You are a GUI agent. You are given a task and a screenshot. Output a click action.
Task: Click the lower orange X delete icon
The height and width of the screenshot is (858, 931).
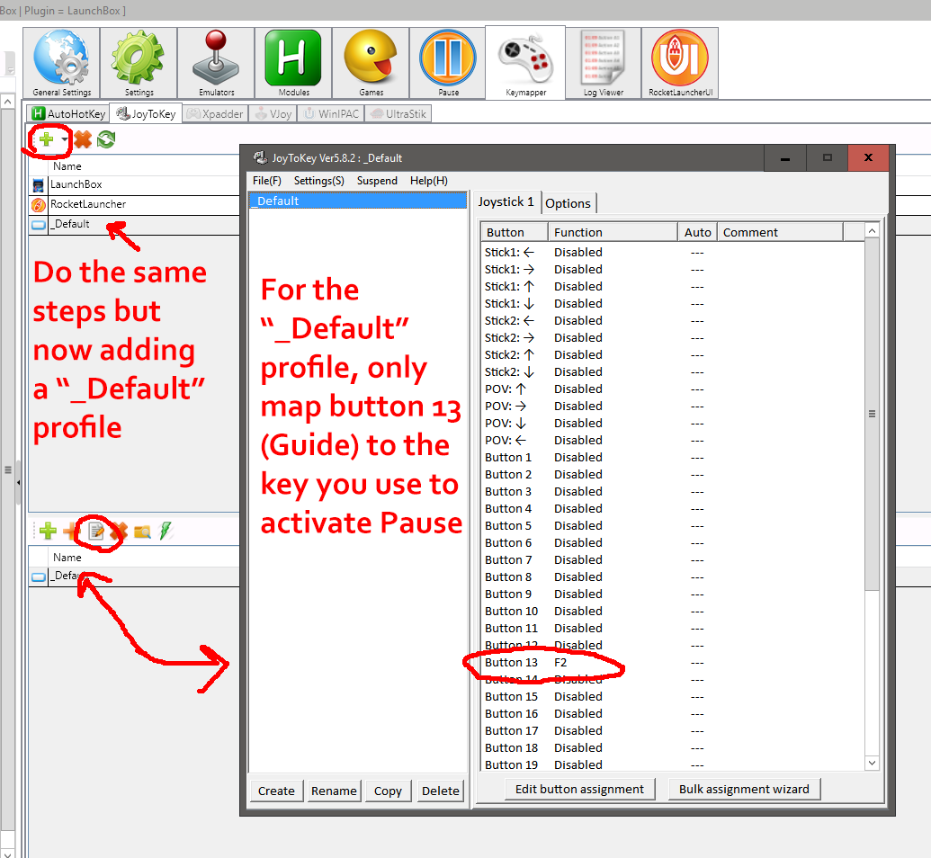coord(119,531)
